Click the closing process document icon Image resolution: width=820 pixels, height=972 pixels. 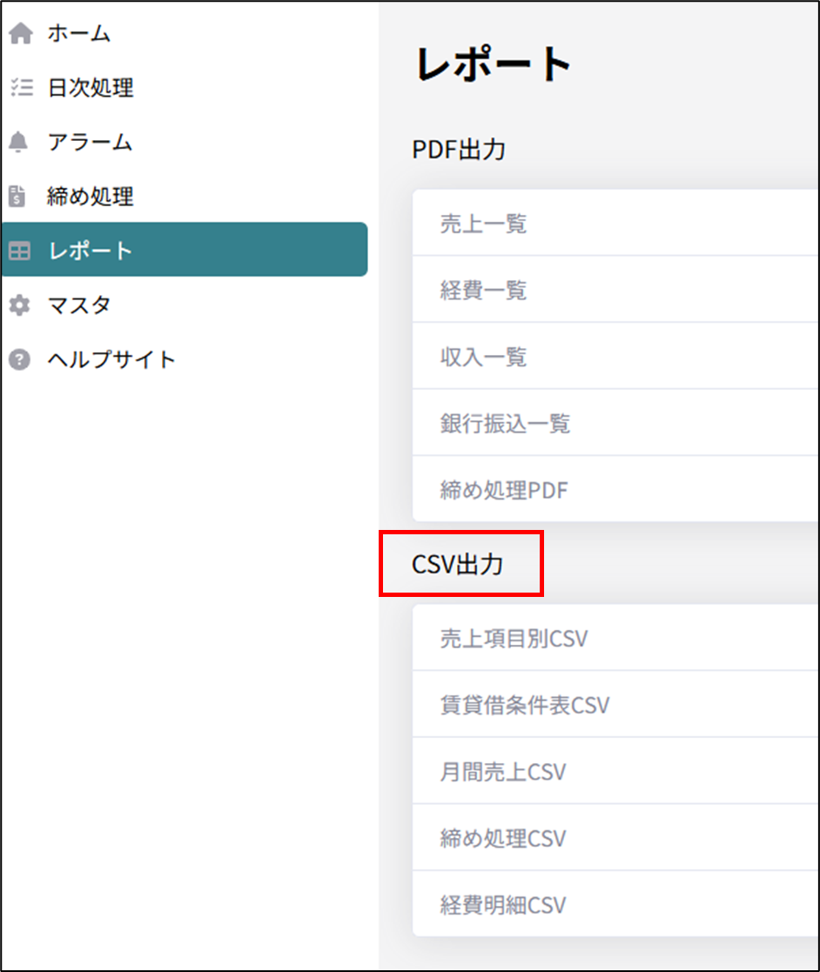point(18,197)
